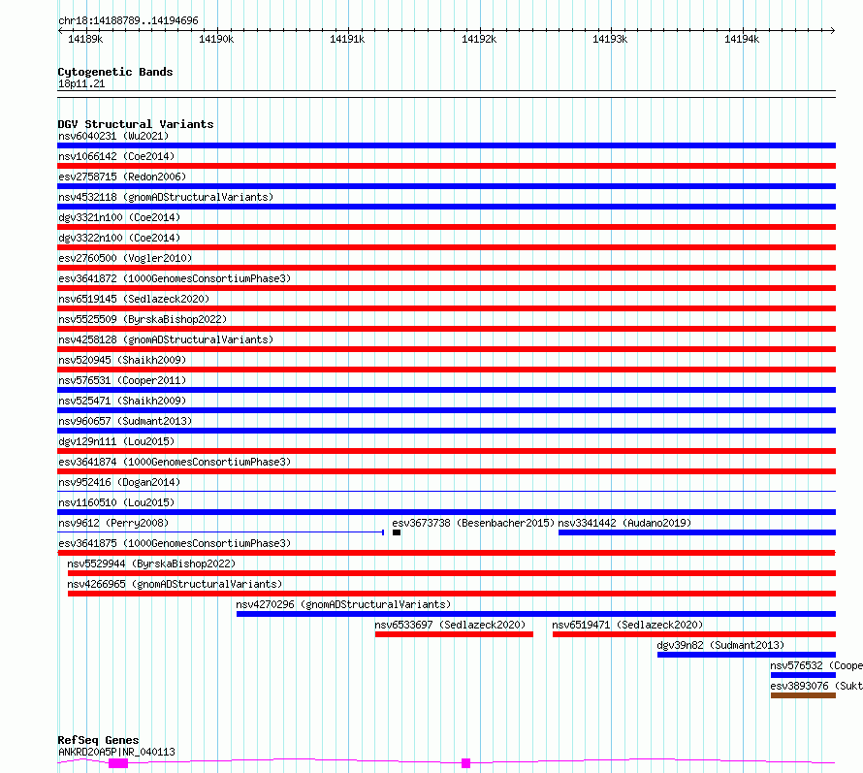Select the nsv520945 (Shaikh2009) label
This screenshot has height=773, width=863.
[122, 360]
